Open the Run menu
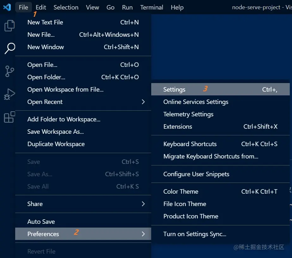The image size is (292, 258). [x=127, y=7]
